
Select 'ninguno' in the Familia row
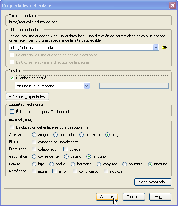(150, 164)
